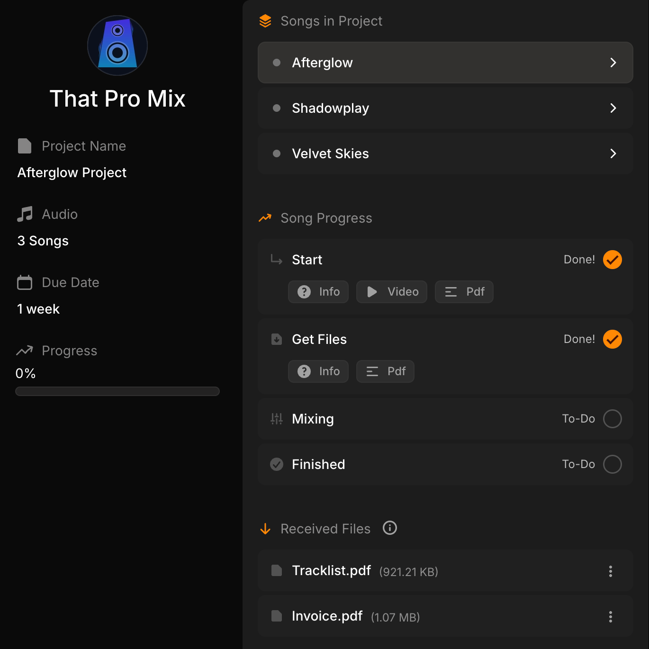Expand the Shadowplay song chevron
Screen dimensions: 649x649
613,108
